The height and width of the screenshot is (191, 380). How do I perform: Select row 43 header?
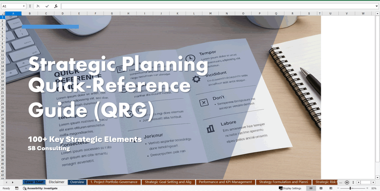coord(3,175)
